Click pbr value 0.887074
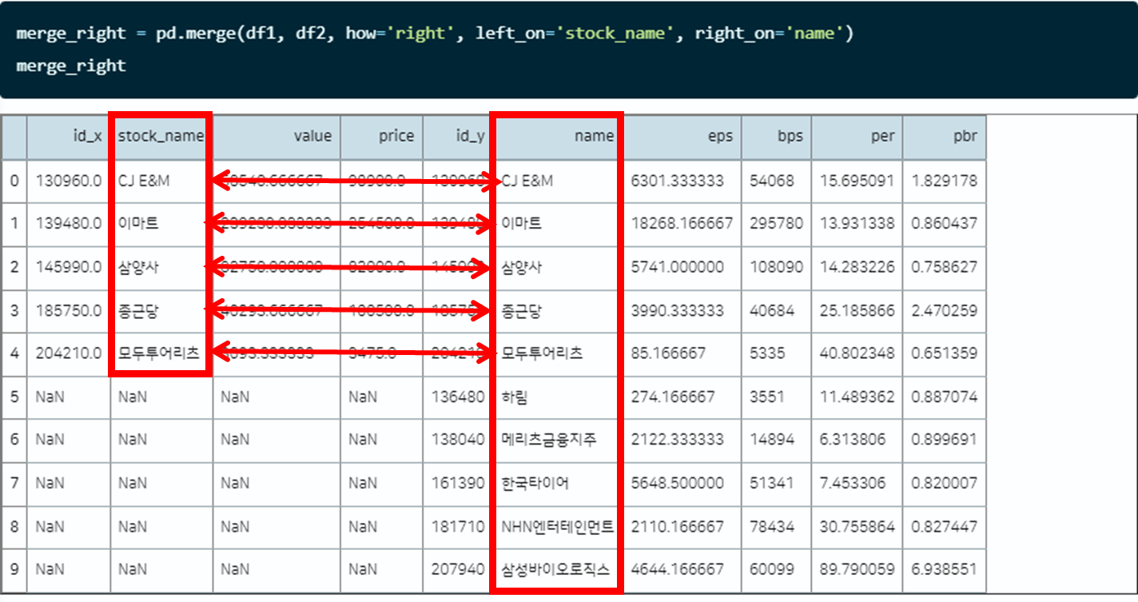Viewport: 1138px width, 602px height. click(x=945, y=397)
